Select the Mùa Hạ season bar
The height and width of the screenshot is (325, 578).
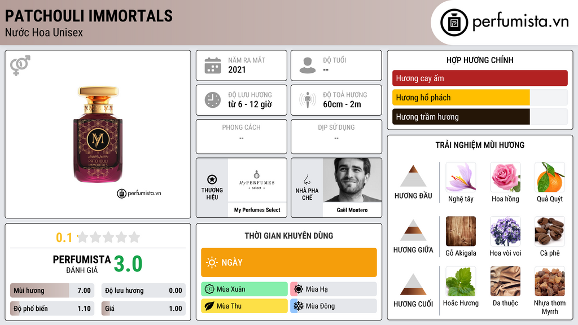click(x=334, y=289)
